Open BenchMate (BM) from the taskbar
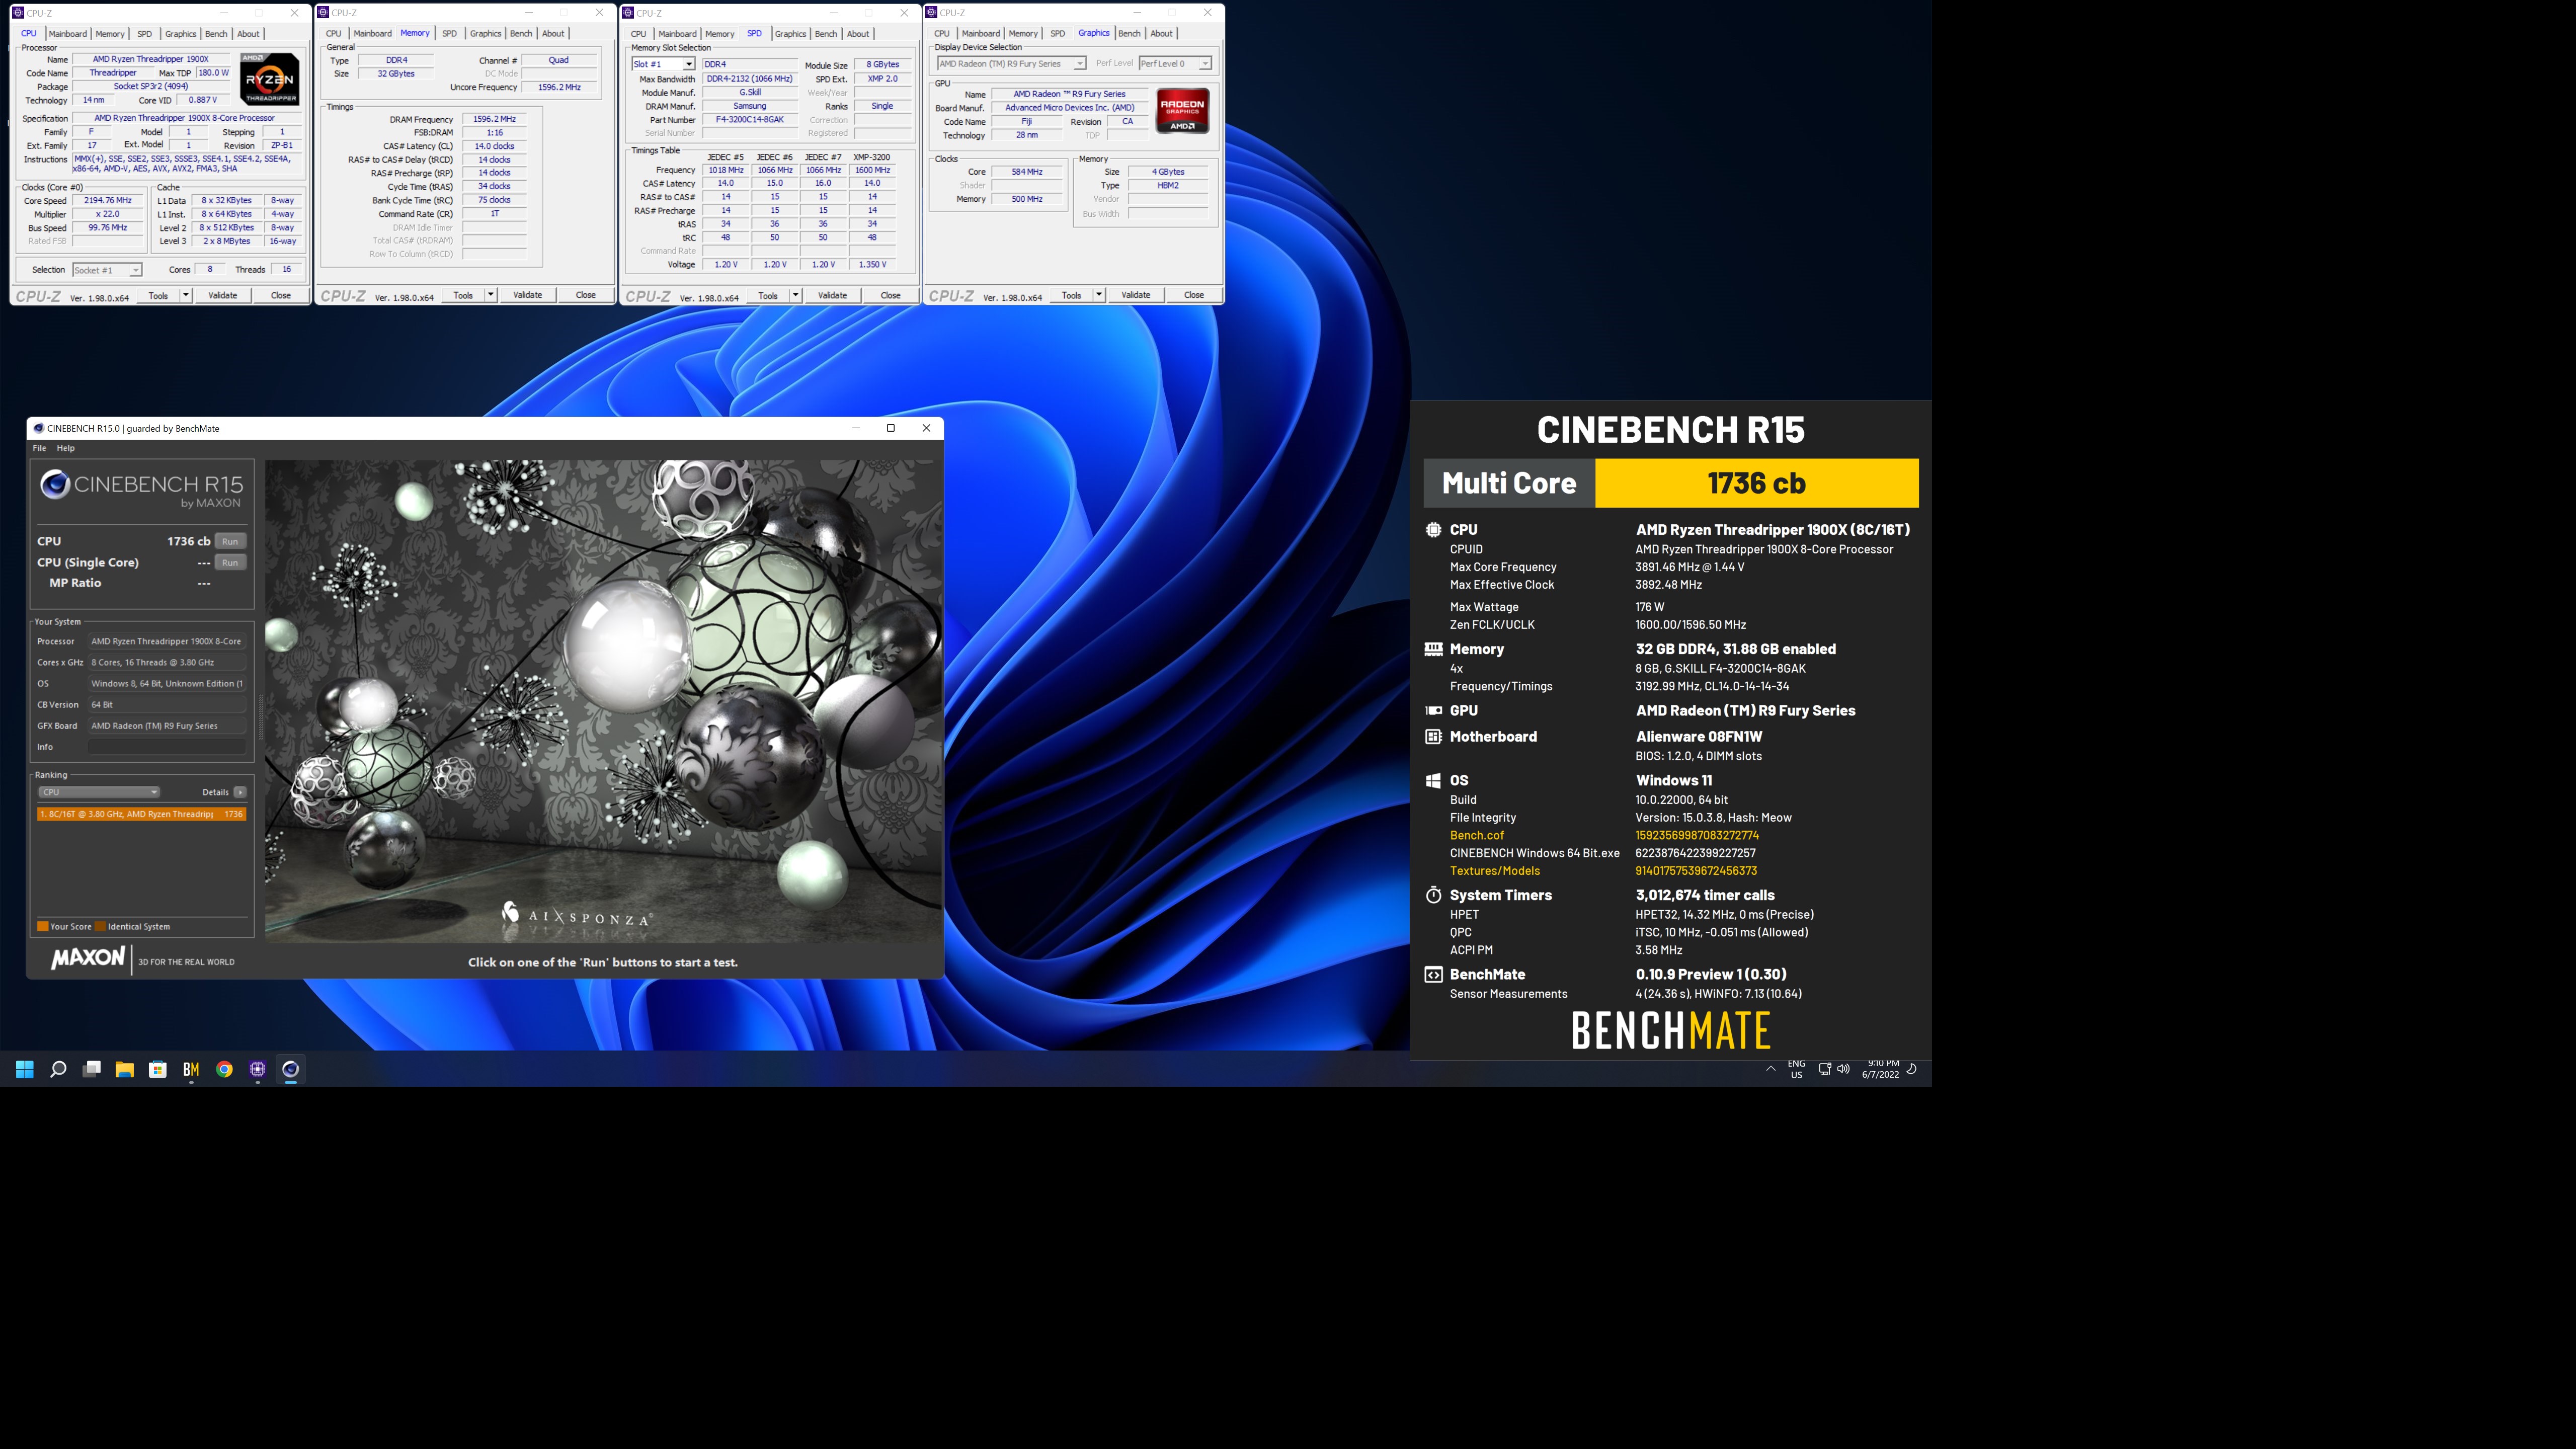This screenshot has width=2576, height=1449. 191,1069
